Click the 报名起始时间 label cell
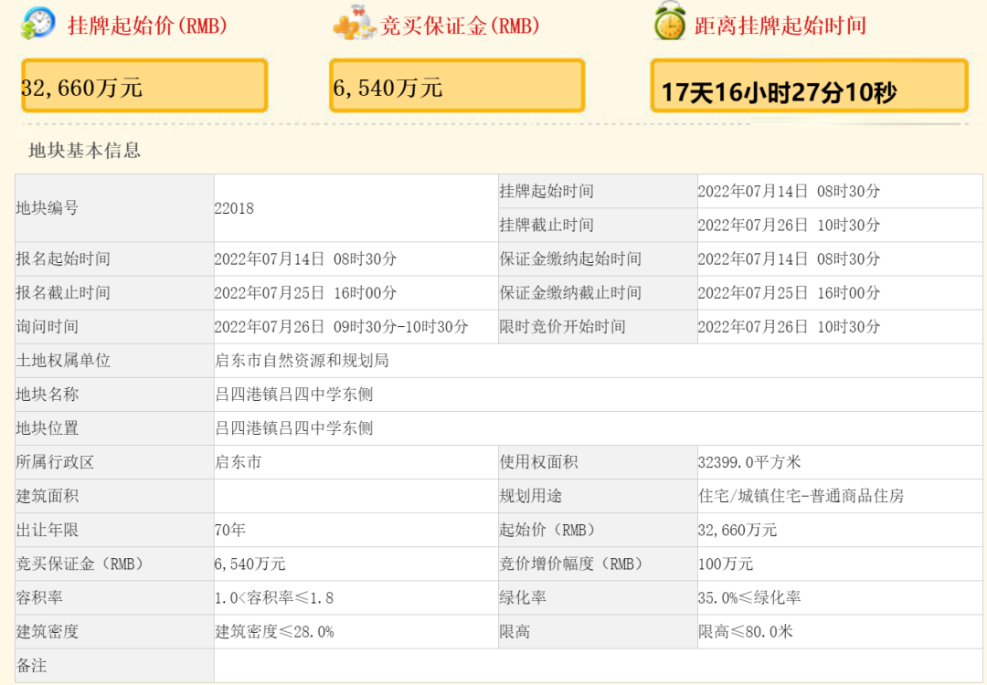The height and width of the screenshot is (685, 987). click(114, 259)
